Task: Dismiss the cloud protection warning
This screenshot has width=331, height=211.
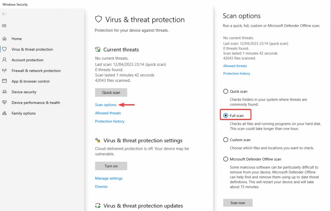Action: pyautogui.click(x=101, y=186)
